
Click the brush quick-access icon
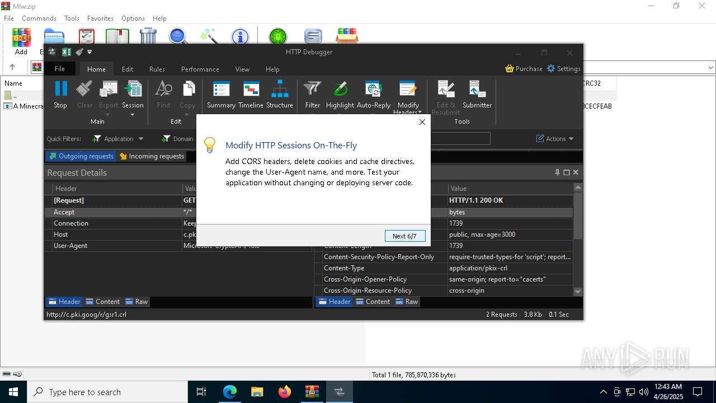coord(79,52)
